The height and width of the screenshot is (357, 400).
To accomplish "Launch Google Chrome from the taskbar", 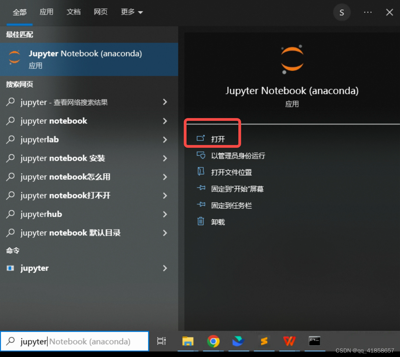I will pyautogui.click(x=213, y=341).
